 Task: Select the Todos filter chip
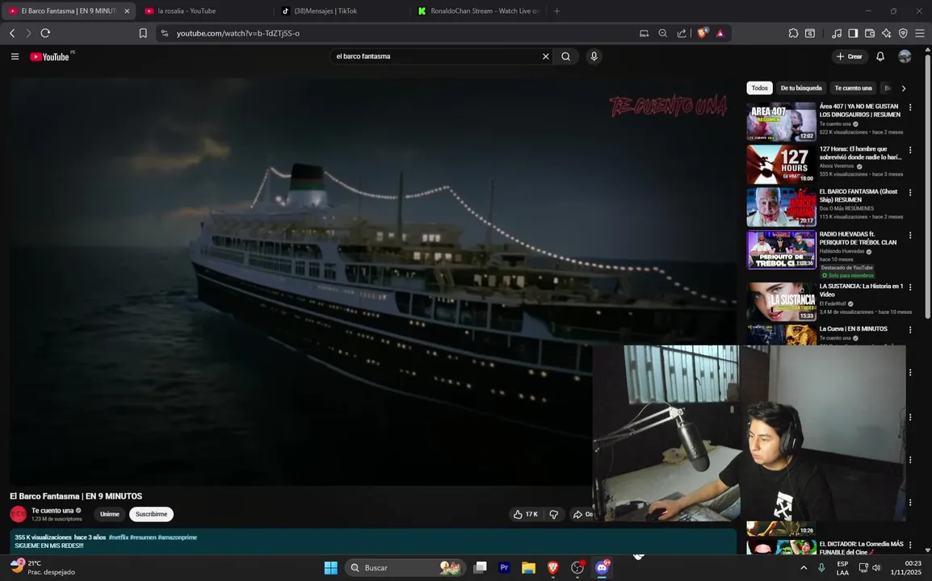coord(760,88)
